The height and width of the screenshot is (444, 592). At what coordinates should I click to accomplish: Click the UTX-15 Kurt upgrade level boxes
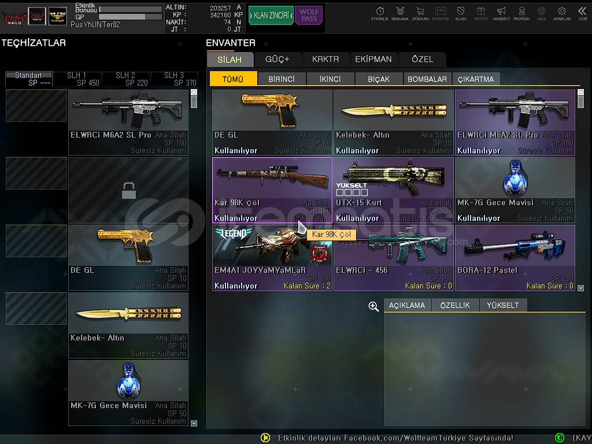[352, 193]
